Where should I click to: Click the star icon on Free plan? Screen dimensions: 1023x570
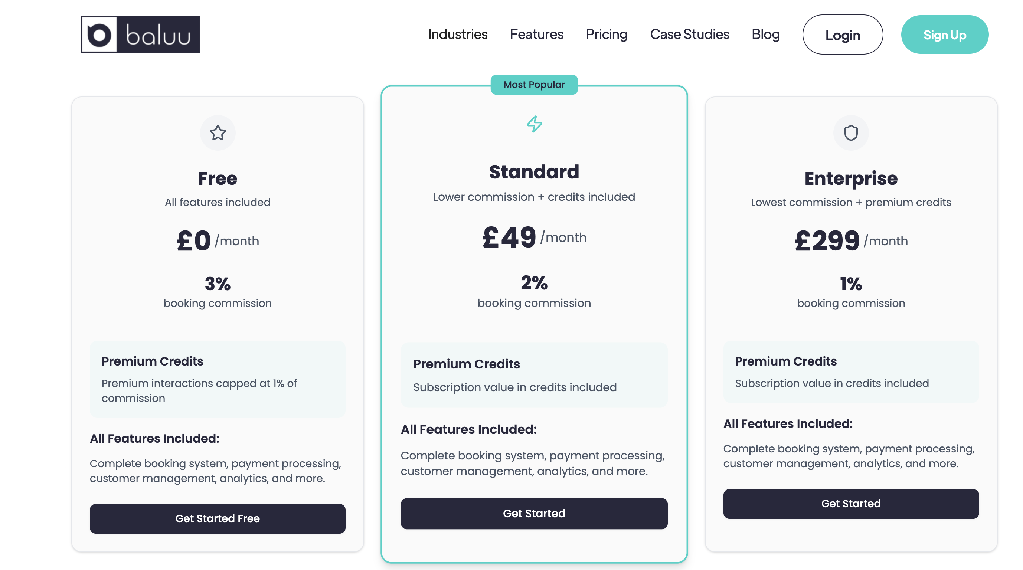(218, 132)
